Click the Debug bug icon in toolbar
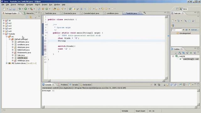 [20, 9]
